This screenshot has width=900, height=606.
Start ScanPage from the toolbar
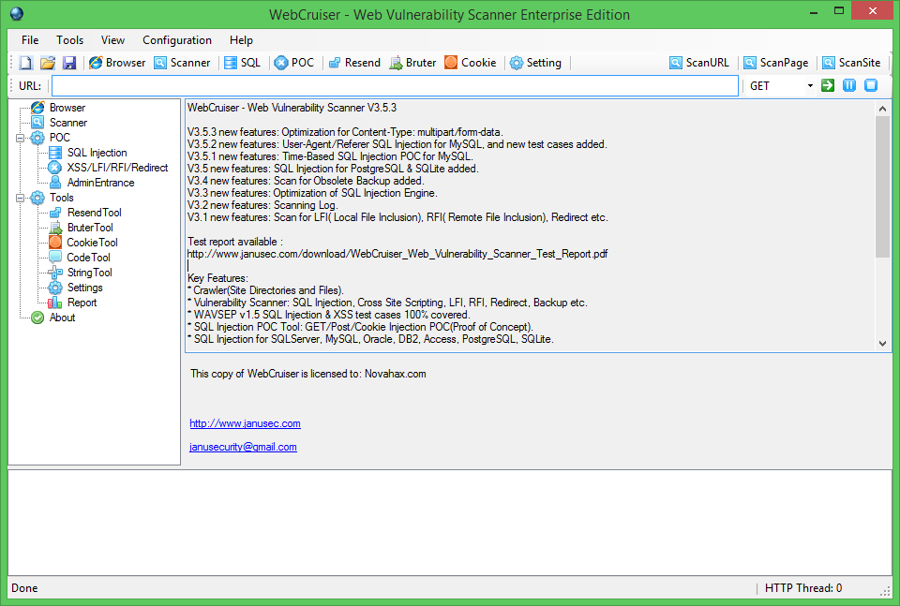pos(775,63)
